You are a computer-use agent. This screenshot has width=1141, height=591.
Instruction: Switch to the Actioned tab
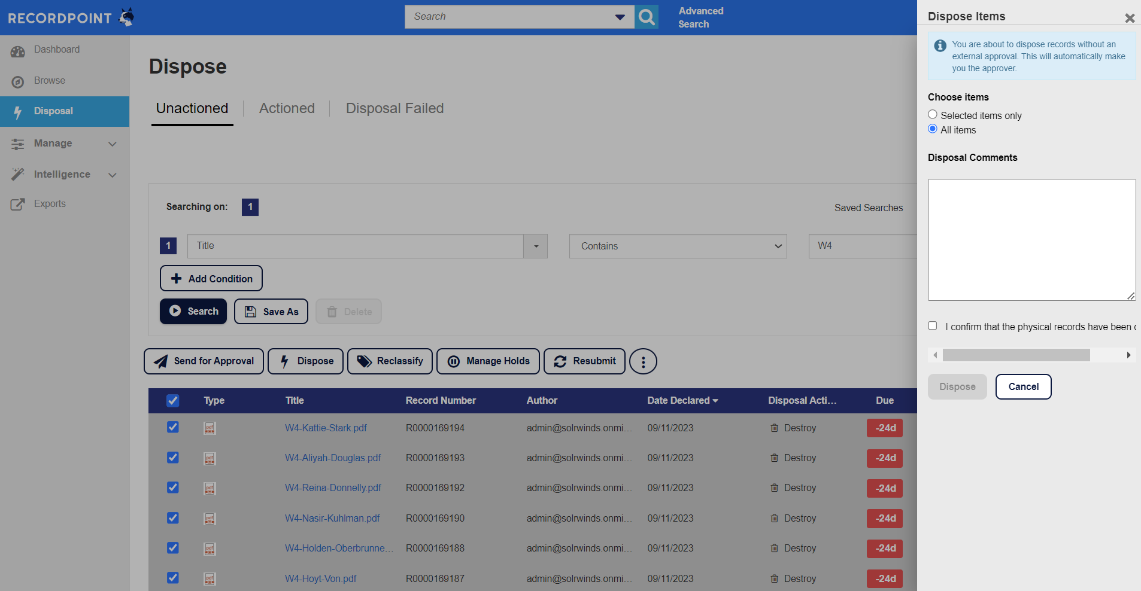[x=287, y=108]
